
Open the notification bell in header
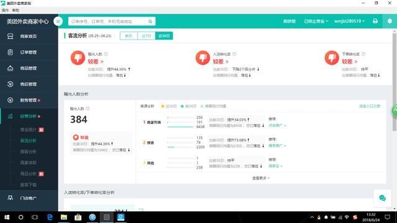click(x=390, y=21)
